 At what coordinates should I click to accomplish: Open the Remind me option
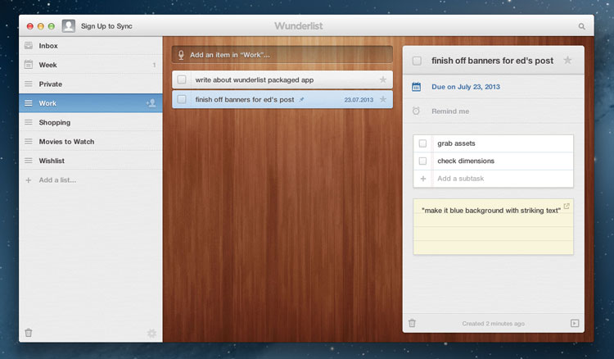pos(450,111)
